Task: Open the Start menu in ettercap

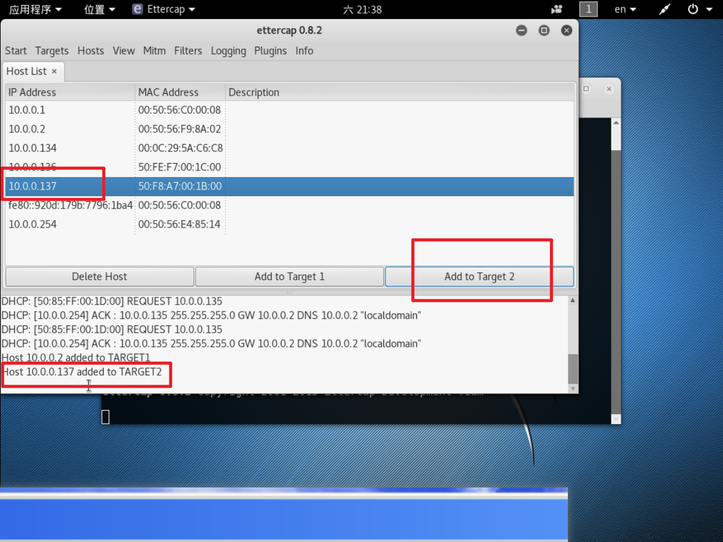Action: 16,51
